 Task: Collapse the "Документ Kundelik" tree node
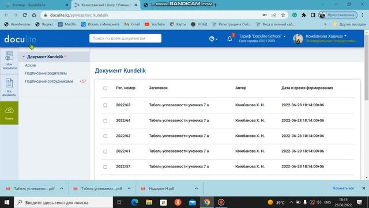coord(24,57)
